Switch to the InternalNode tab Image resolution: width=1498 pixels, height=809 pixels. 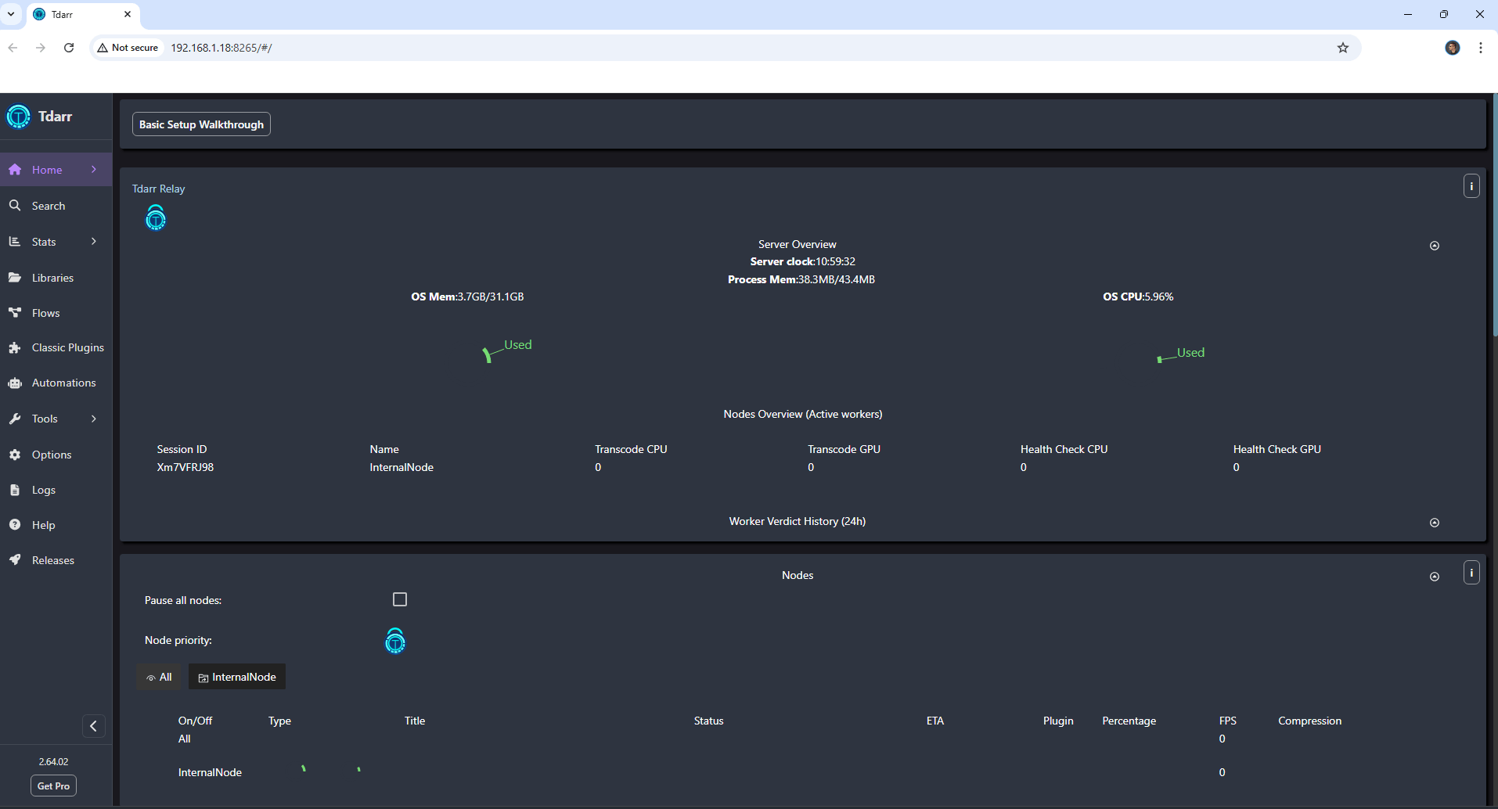(236, 676)
